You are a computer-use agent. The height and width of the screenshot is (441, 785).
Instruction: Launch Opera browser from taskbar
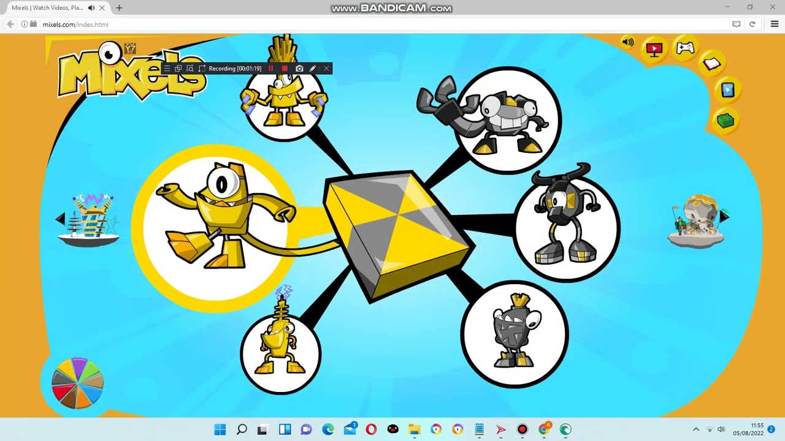click(x=371, y=429)
